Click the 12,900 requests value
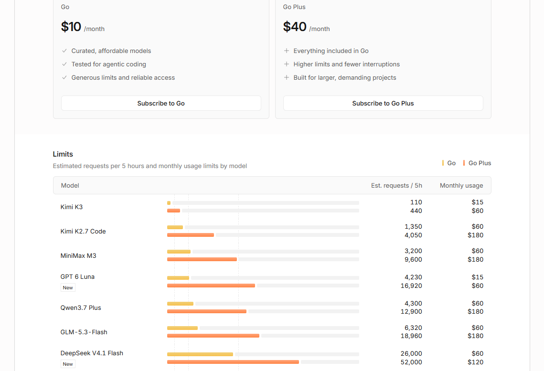The width and height of the screenshot is (544, 371). click(x=412, y=311)
